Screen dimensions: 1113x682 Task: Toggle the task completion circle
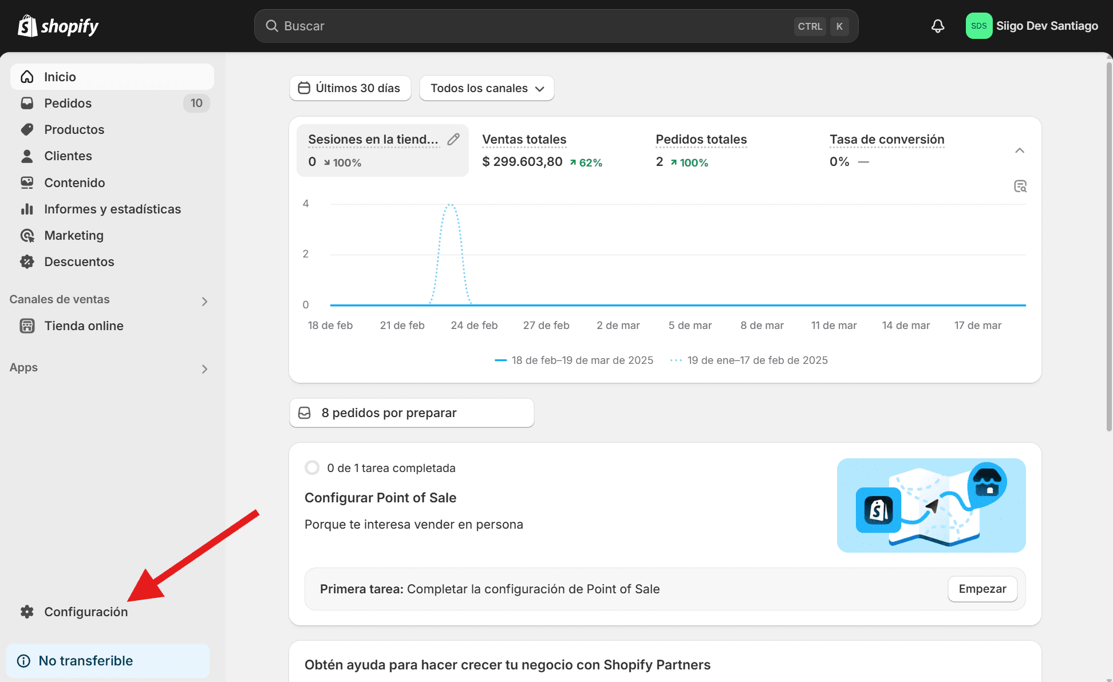(x=312, y=468)
